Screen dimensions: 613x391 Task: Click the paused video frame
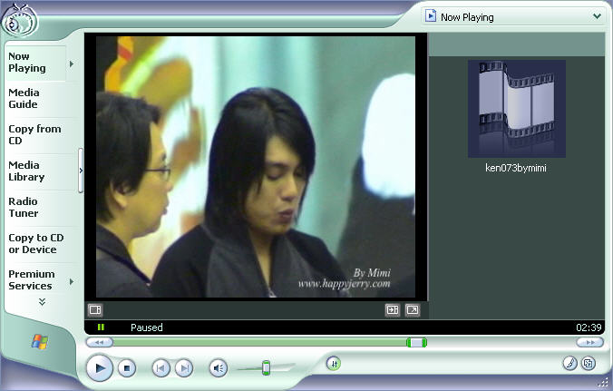[256, 167]
